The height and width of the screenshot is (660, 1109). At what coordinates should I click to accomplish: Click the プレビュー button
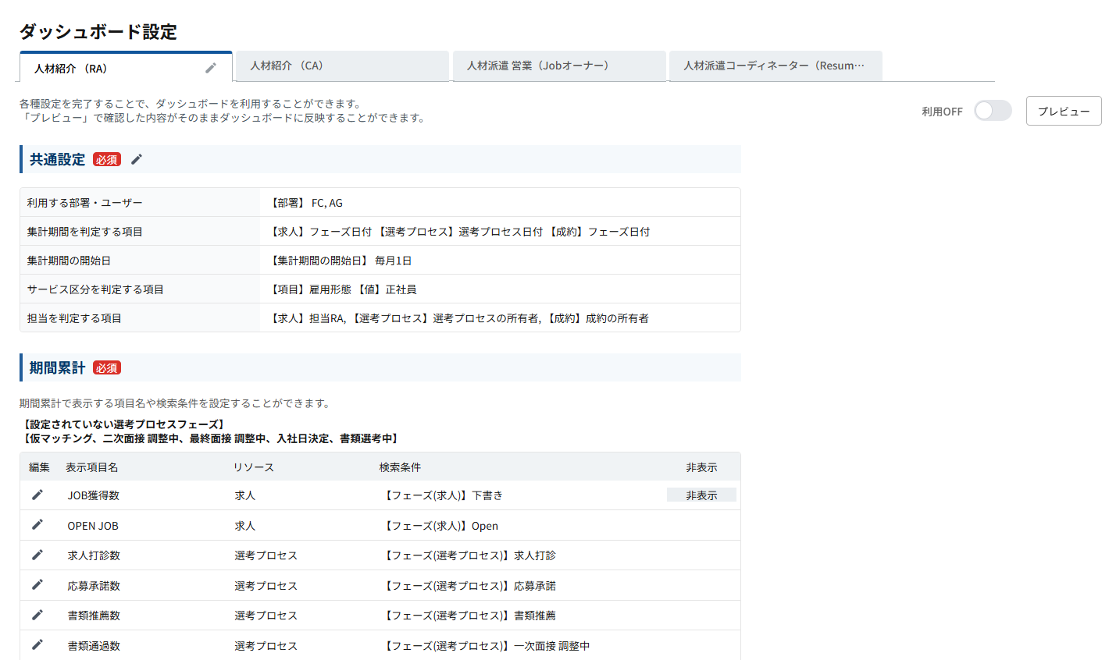(x=1063, y=111)
